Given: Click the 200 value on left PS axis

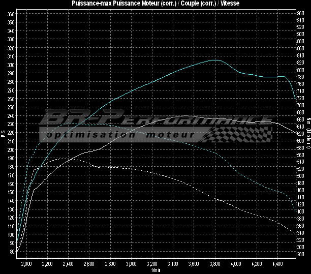Looking at the screenshot, I should (11, 149).
